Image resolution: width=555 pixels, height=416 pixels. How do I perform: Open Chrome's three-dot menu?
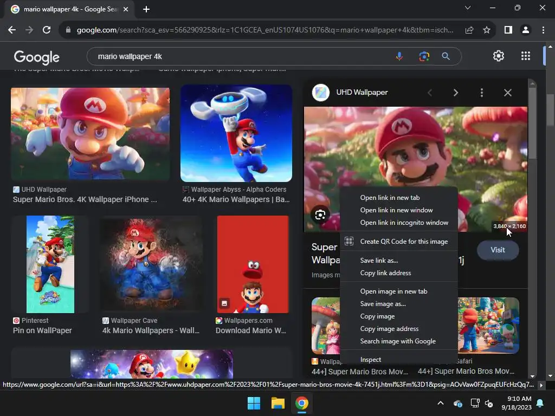543,30
